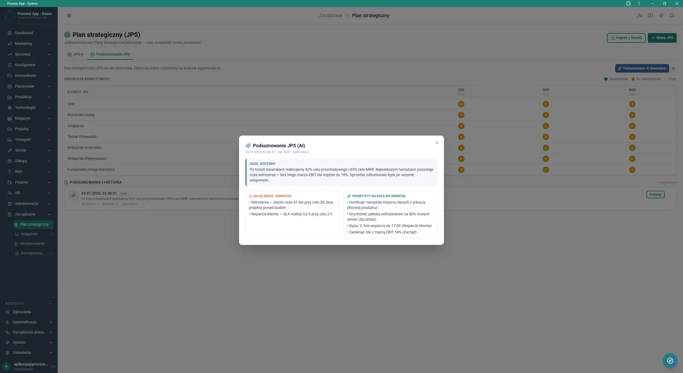Collapse the NARZĘDZIA section chevron
This screenshot has width=683, height=373.
coord(50,303)
